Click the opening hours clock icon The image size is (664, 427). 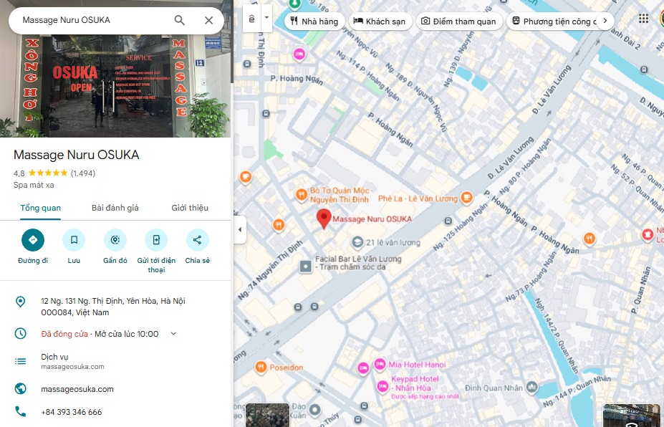(20, 333)
